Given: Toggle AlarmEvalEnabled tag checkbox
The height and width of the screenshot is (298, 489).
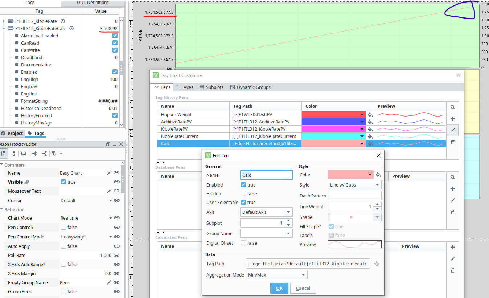Looking at the screenshot, I should pyautogui.click(x=115, y=36).
